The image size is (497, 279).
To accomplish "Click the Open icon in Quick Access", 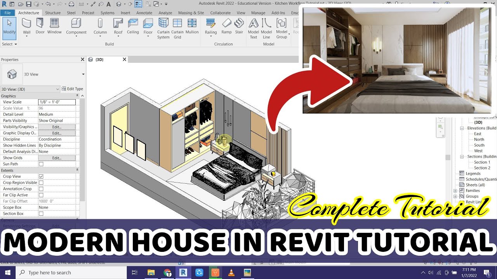I will pos(21,4).
